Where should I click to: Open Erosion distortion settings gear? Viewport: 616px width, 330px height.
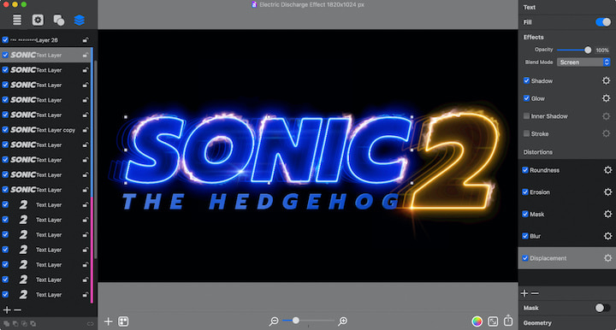[x=607, y=192]
